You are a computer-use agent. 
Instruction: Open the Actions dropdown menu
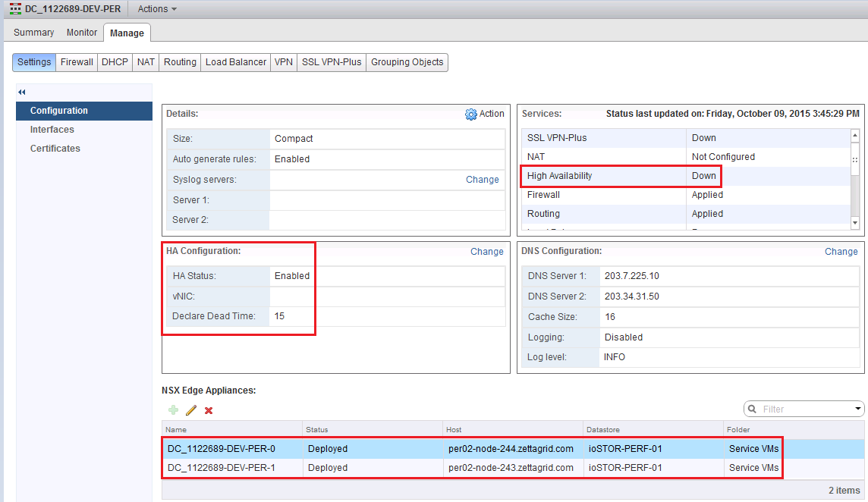coord(157,9)
